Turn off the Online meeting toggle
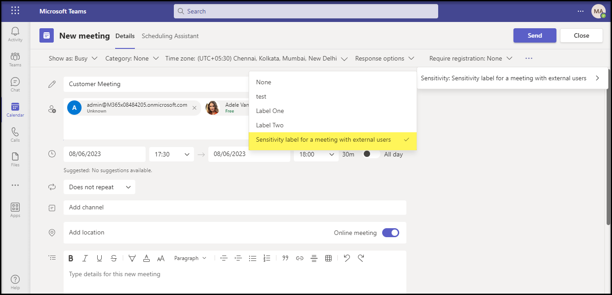The image size is (612, 295). (390, 233)
